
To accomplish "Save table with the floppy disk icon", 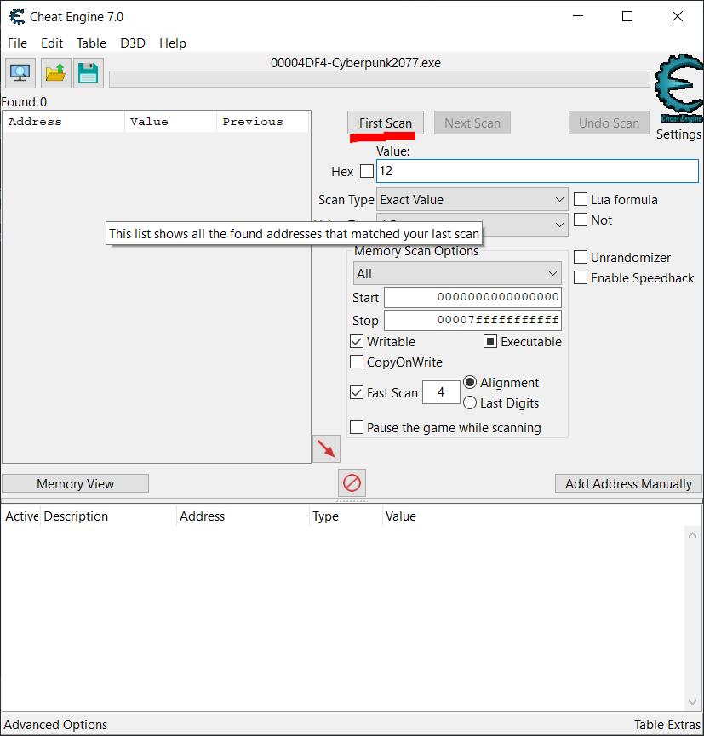I will click(x=88, y=73).
